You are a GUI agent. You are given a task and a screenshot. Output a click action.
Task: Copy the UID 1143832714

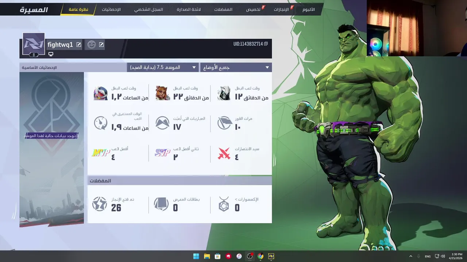click(266, 44)
